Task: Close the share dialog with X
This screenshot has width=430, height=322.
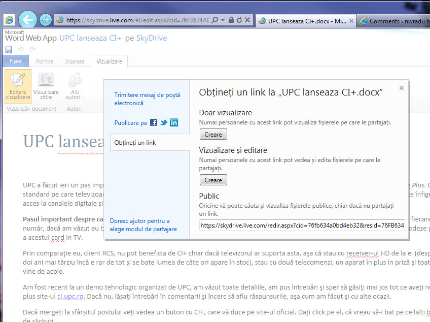Action: click(402, 88)
